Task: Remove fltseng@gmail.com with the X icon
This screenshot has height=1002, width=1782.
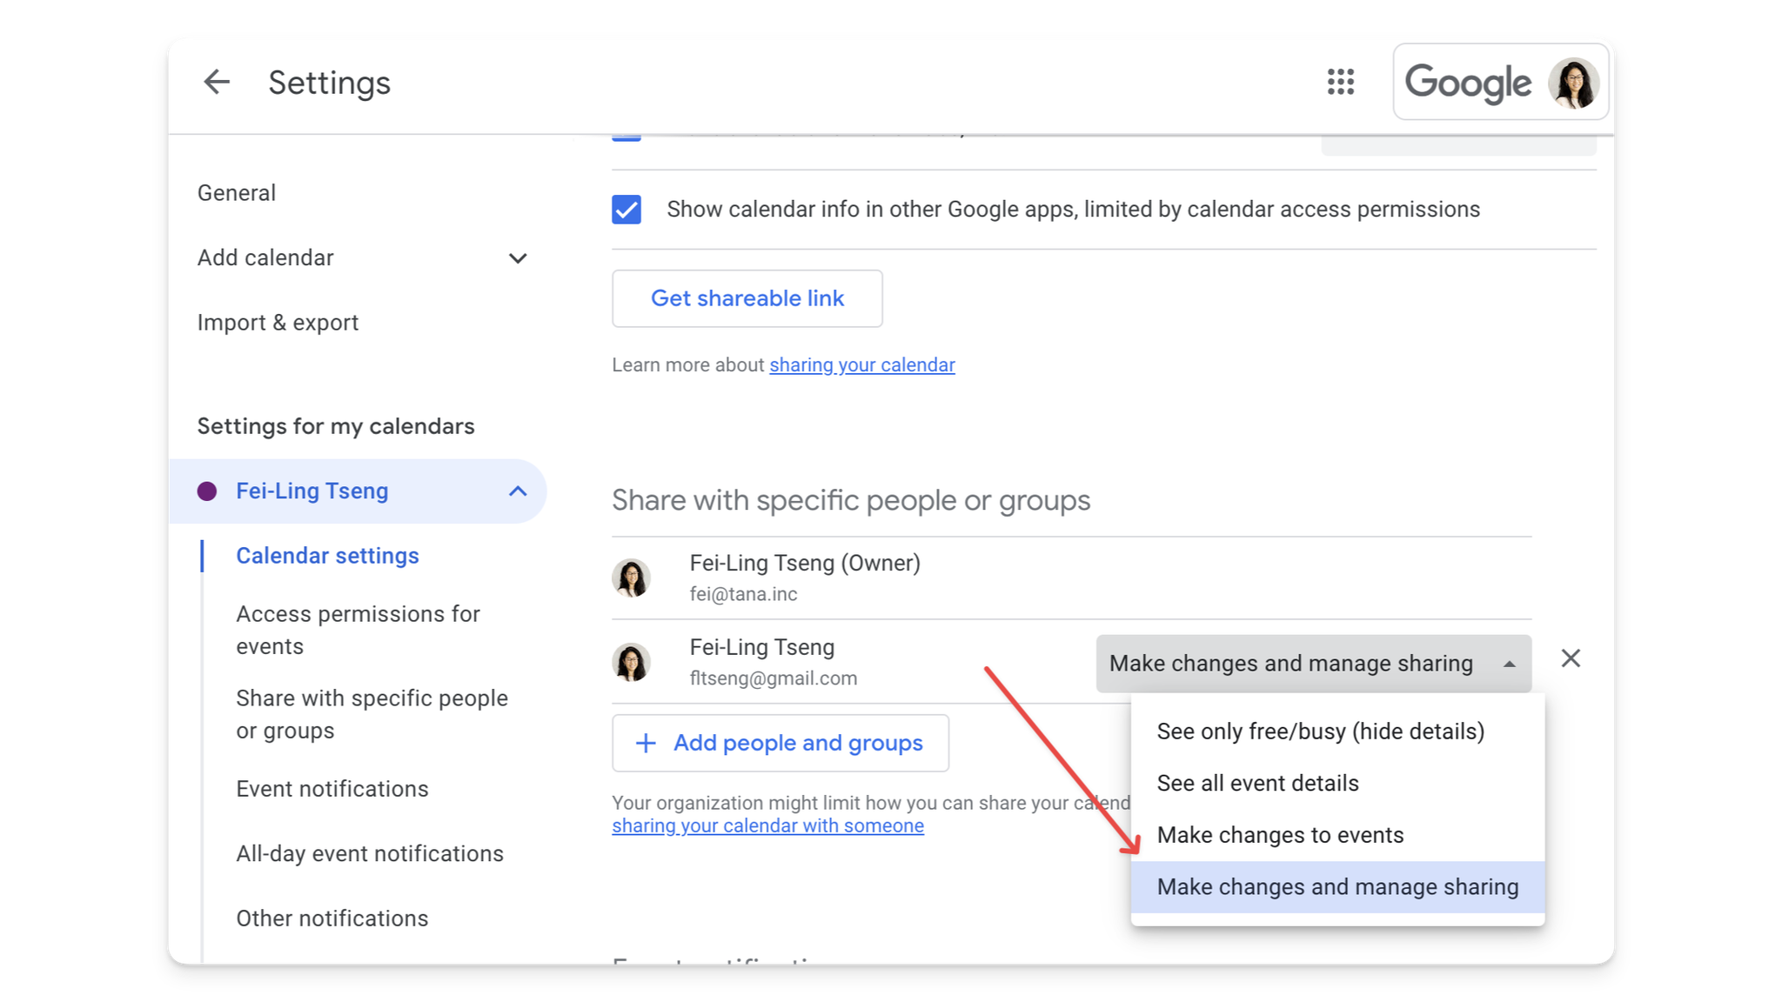Action: click(1570, 658)
